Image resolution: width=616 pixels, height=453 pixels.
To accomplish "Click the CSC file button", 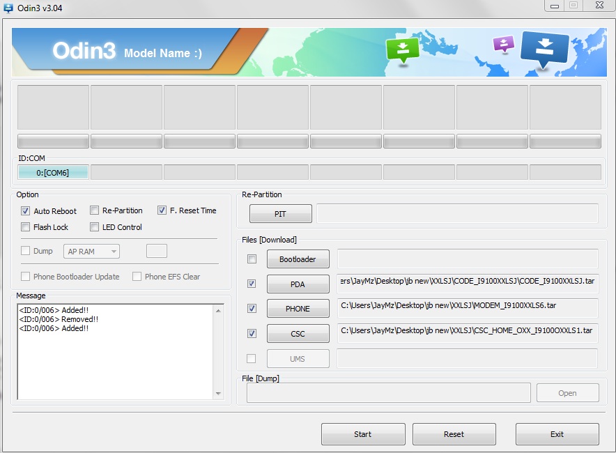I will tap(298, 334).
